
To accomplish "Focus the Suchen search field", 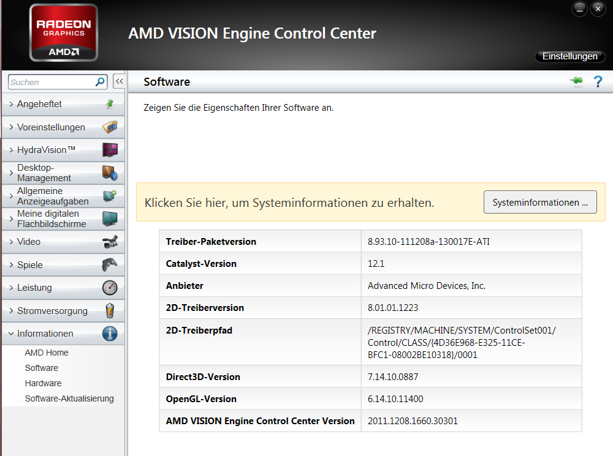I will [50, 82].
